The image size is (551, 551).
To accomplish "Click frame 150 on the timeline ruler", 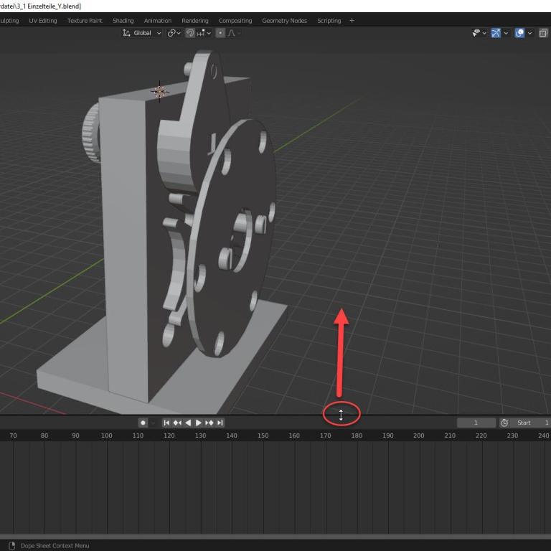I will tap(263, 435).
